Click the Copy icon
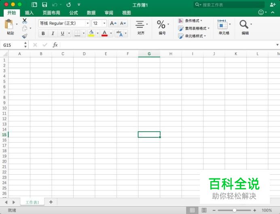Viewport: 280px width, 214px height. pos(24,28)
